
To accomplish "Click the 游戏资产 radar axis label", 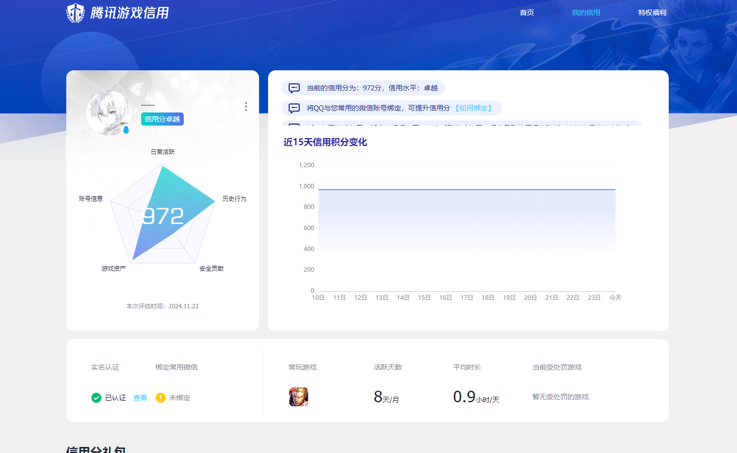I will pyautogui.click(x=113, y=269).
